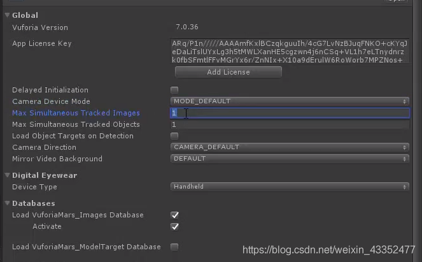
Task: Click the Max Simultaneous Tracked Objects field
Action: (290, 124)
